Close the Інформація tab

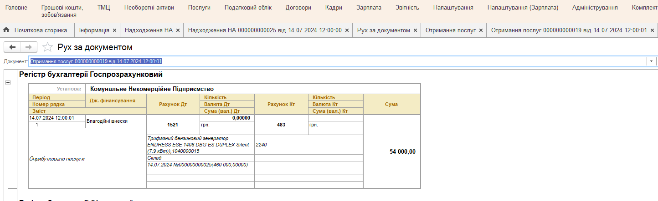click(x=115, y=30)
